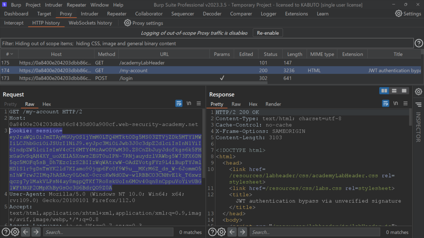The height and width of the screenshot is (238, 424).
Task: Open the Sequencer tab
Action: 183,14
